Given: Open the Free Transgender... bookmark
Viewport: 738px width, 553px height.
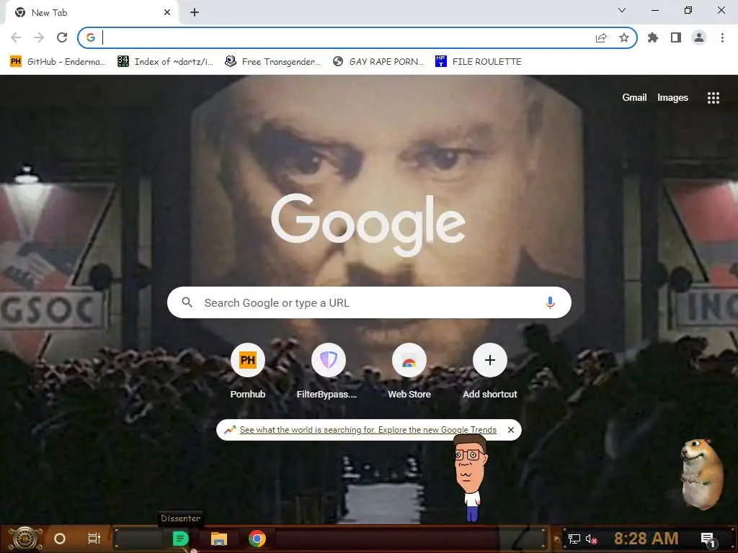Looking at the screenshot, I should (x=273, y=62).
